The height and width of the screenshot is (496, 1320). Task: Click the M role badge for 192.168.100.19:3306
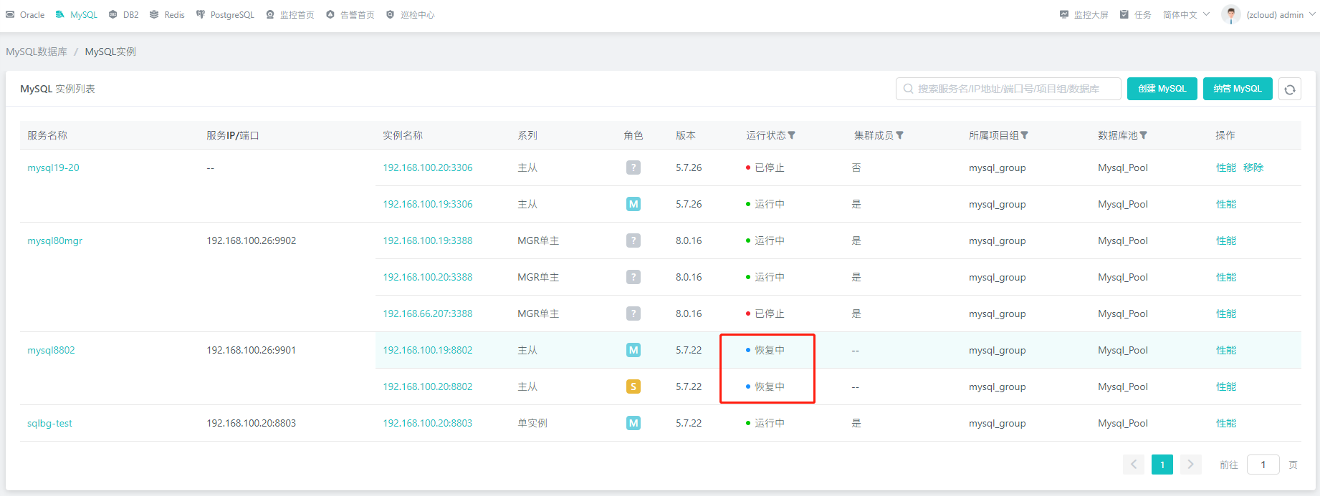pos(633,204)
